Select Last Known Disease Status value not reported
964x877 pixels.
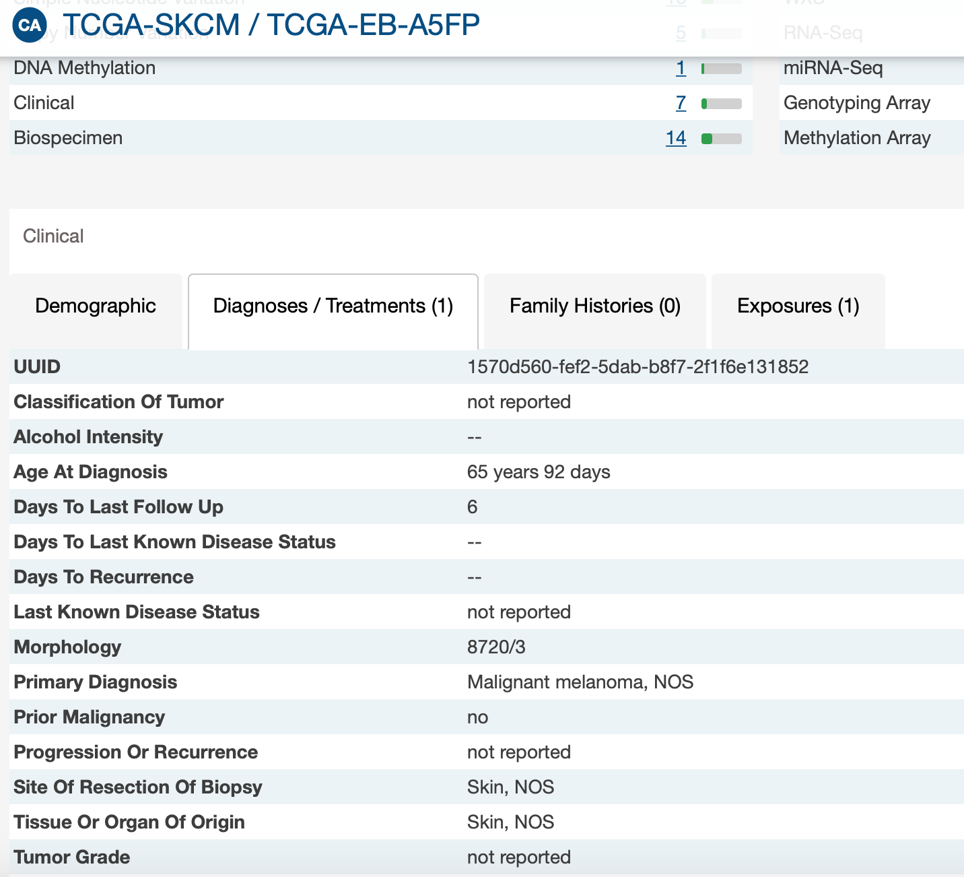[519, 612]
